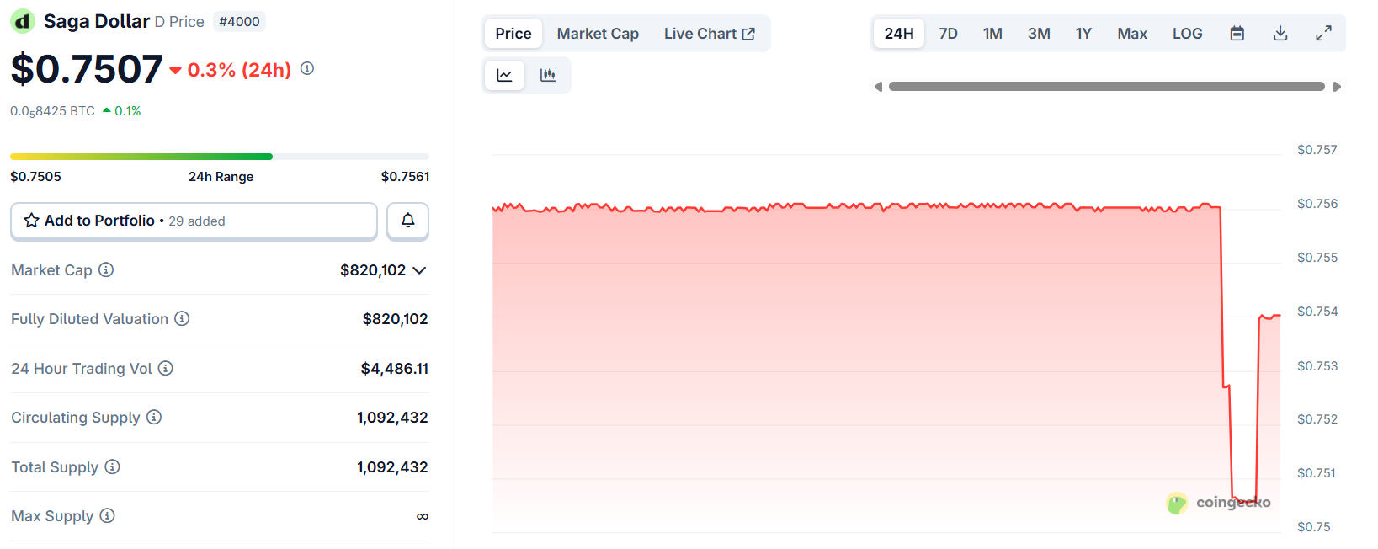Switch to the line chart view
Viewport: 1378px width, 549px height.
tap(505, 75)
